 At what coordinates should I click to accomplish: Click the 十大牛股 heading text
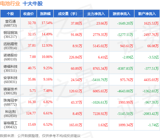pyautogui.click(x=32, y=4)
